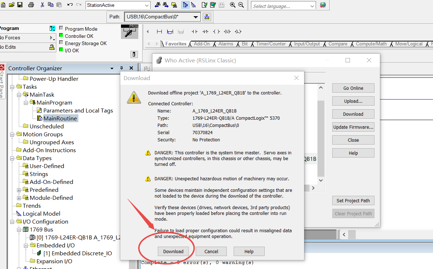Click the Print icon in toolbar

point(31,5)
